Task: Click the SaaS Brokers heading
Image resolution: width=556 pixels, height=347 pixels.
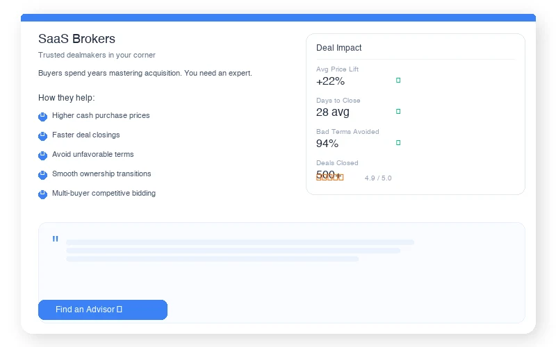Action: click(76, 39)
